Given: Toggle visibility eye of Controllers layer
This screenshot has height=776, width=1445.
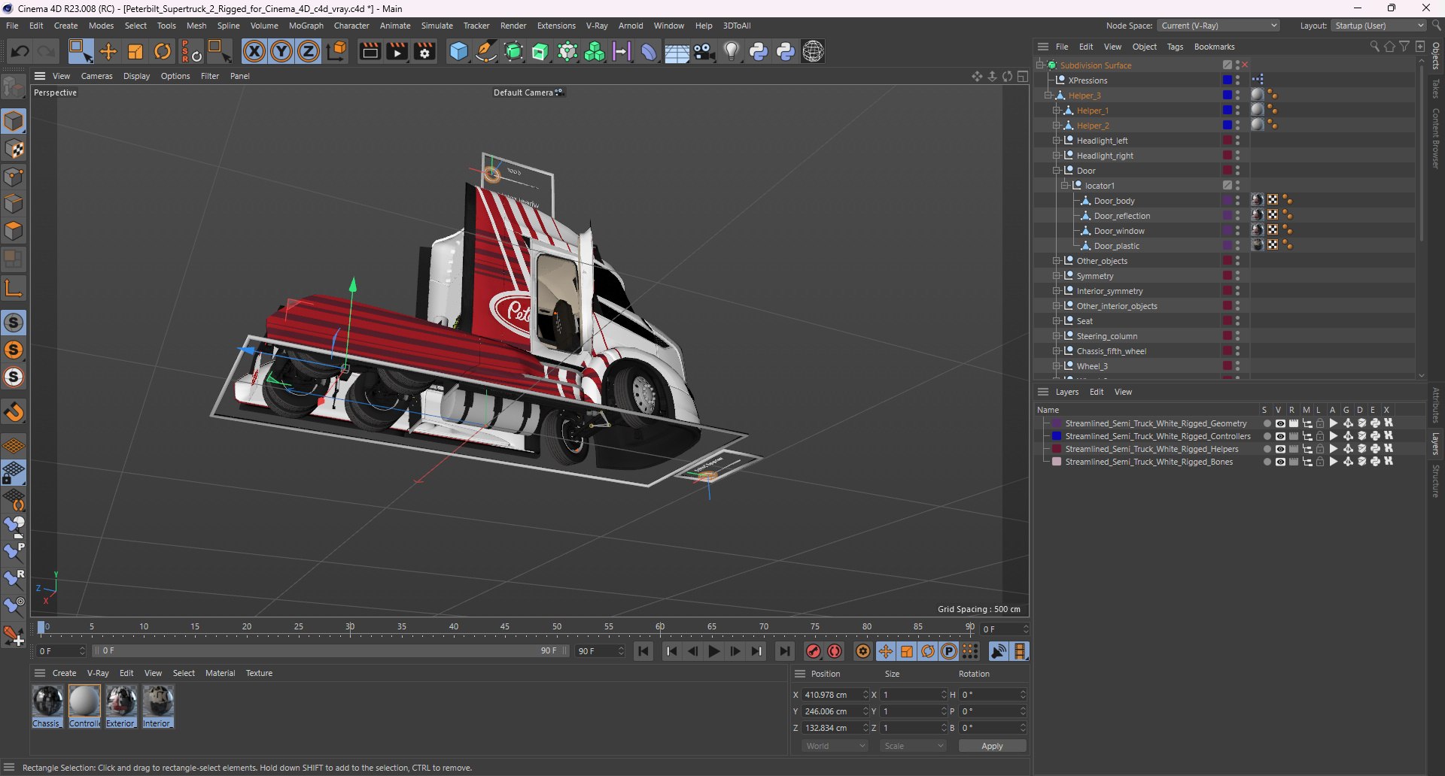Looking at the screenshot, I should (x=1280, y=436).
